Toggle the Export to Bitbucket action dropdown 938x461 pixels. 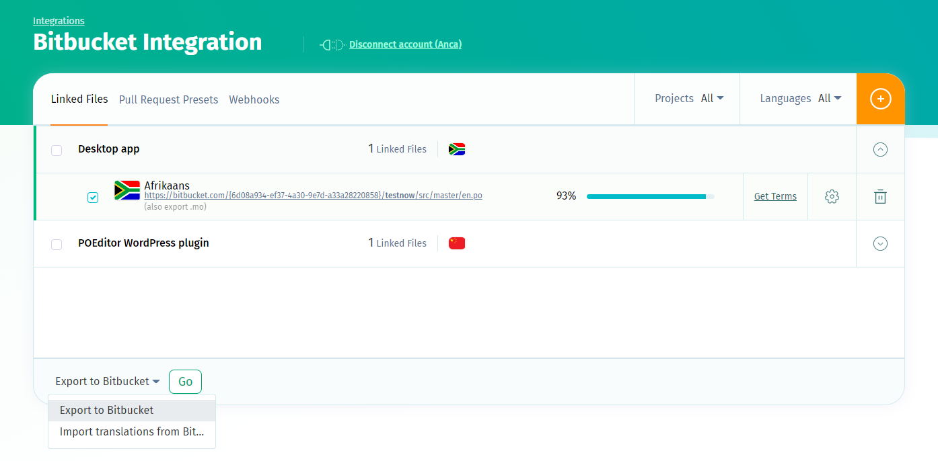click(107, 382)
